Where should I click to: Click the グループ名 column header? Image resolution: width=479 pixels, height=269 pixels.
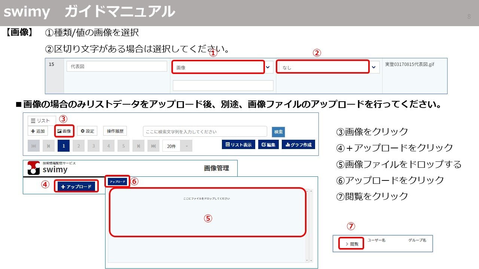coord(417,240)
